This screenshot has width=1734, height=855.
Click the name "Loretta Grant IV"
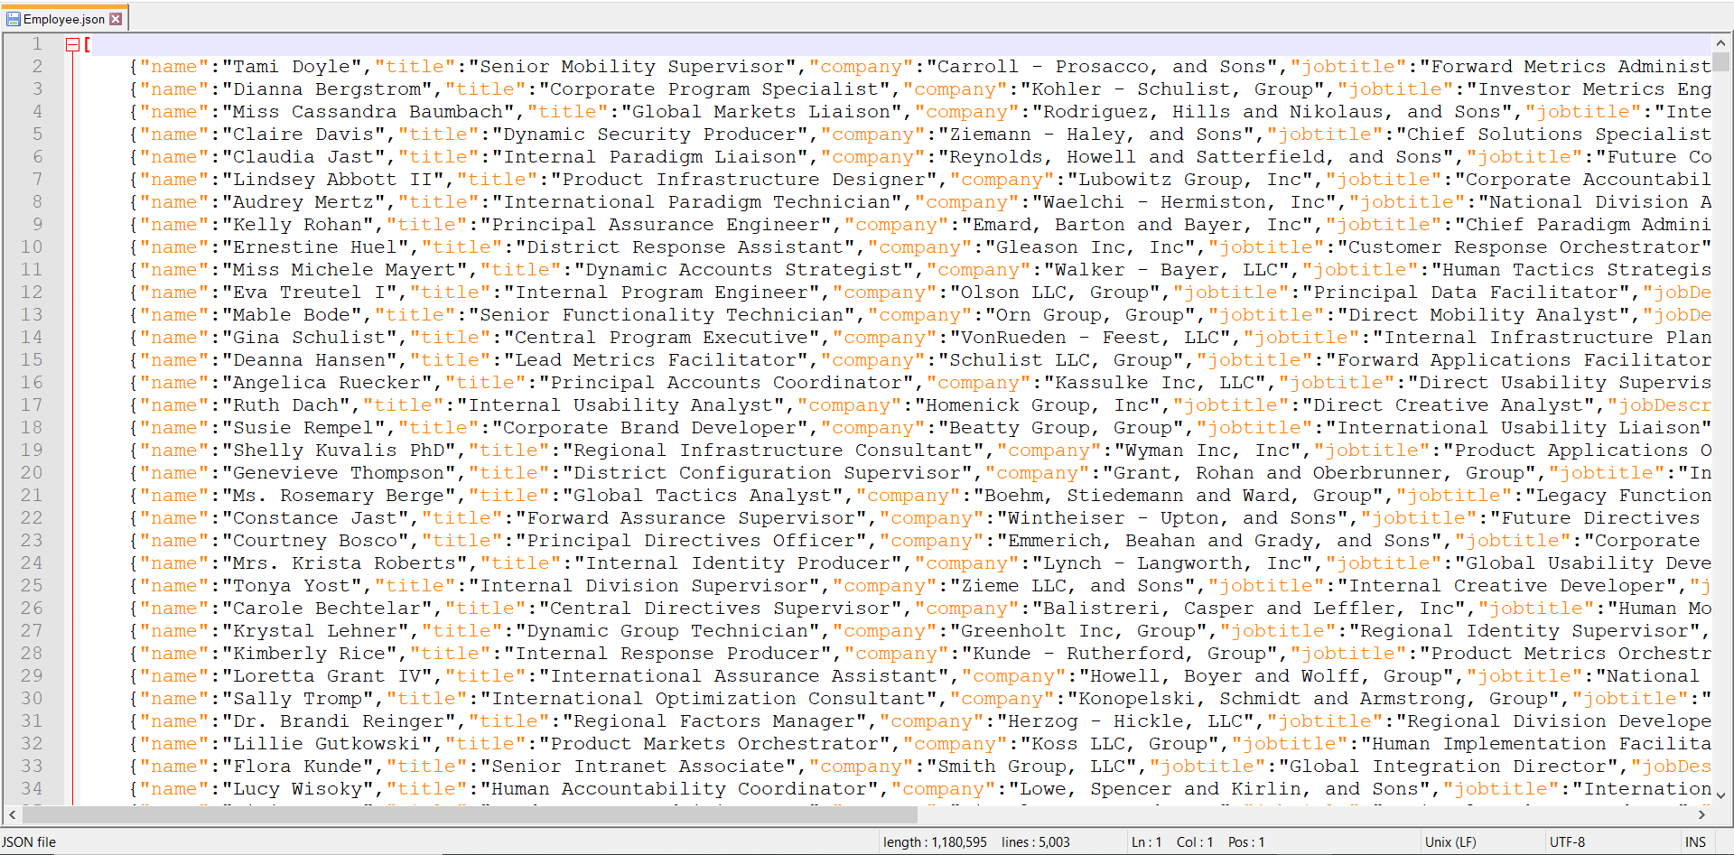(326, 675)
